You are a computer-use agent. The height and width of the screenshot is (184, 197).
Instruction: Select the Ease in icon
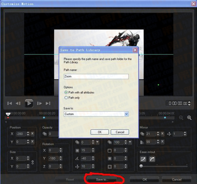tap(143, 159)
